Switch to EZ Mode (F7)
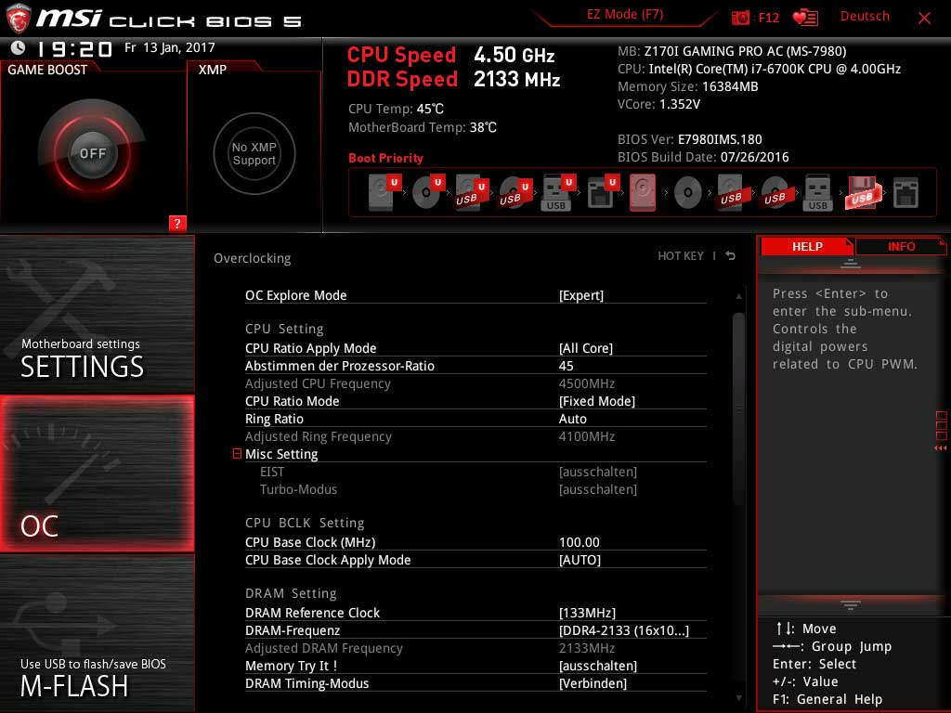951x713 pixels. coord(625,14)
